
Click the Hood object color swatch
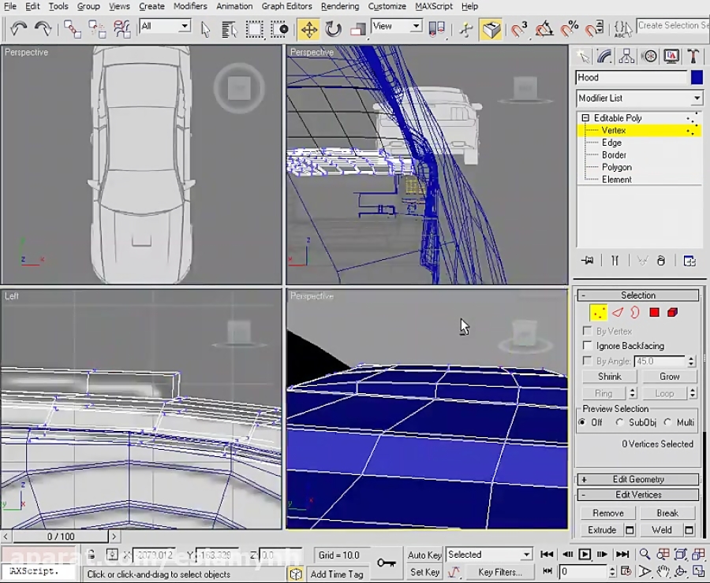[697, 76]
